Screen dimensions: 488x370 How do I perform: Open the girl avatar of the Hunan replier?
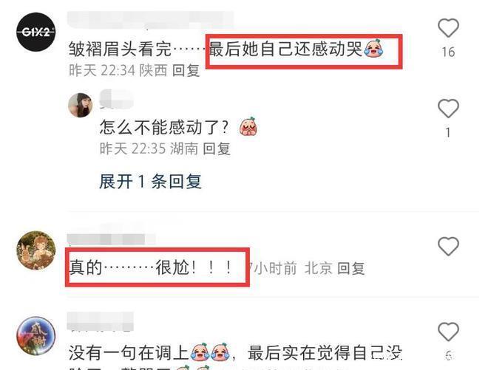tap(81, 105)
